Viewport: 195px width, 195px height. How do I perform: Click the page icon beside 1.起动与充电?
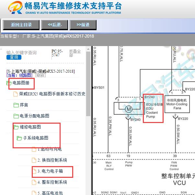click(34, 149)
